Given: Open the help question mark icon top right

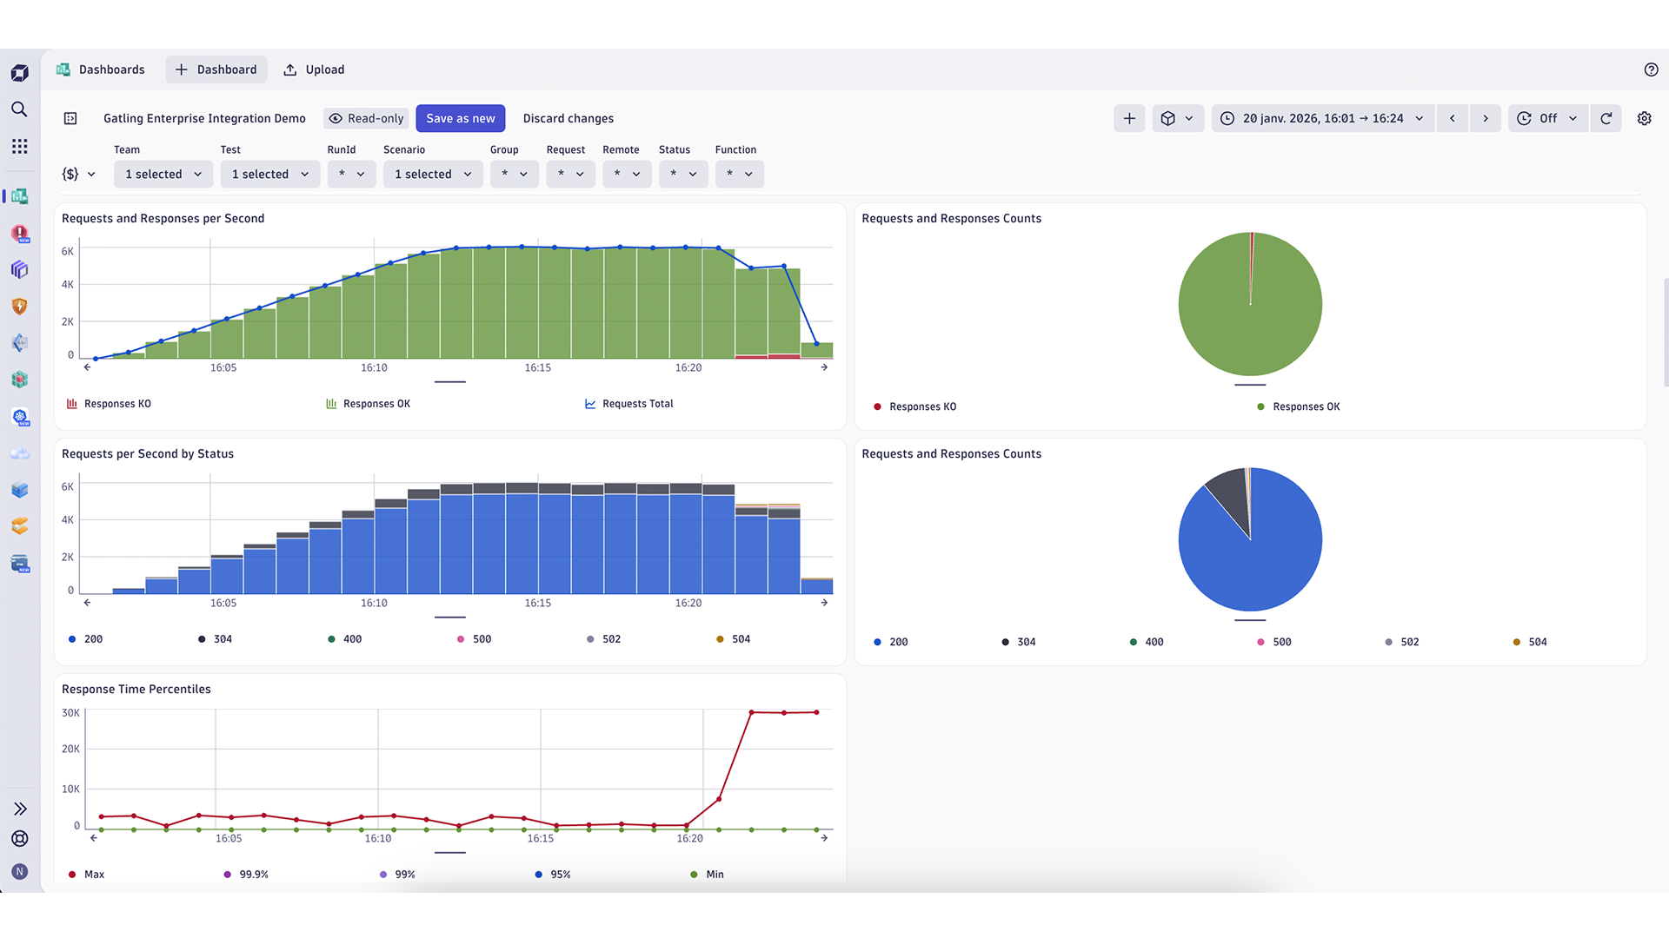Looking at the screenshot, I should (x=1652, y=69).
